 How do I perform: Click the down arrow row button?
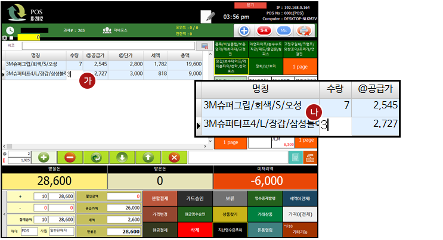[x=122, y=157]
